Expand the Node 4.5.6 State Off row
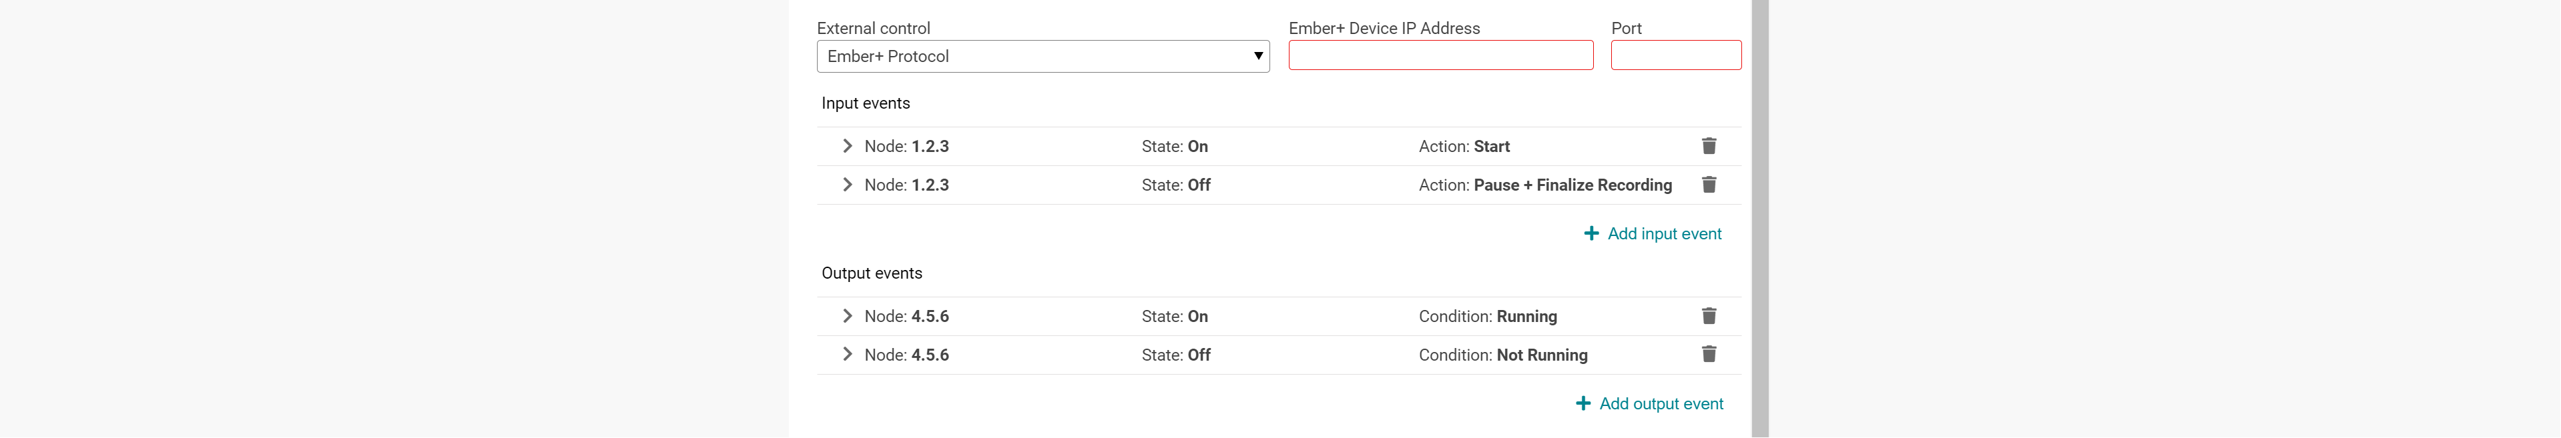2561x438 pixels. pos(847,355)
